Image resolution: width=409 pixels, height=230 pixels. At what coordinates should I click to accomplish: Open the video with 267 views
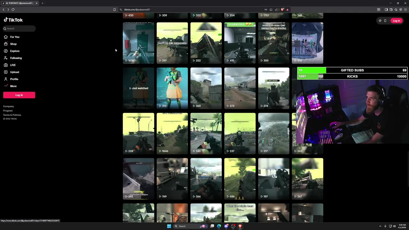point(308,179)
